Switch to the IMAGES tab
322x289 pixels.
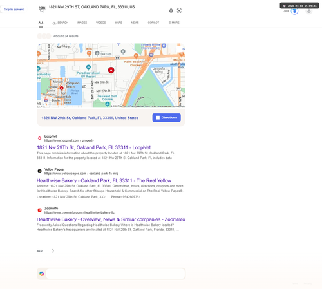(82, 23)
